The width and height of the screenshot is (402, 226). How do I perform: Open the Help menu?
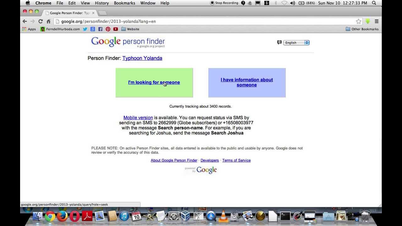tap(165, 3)
